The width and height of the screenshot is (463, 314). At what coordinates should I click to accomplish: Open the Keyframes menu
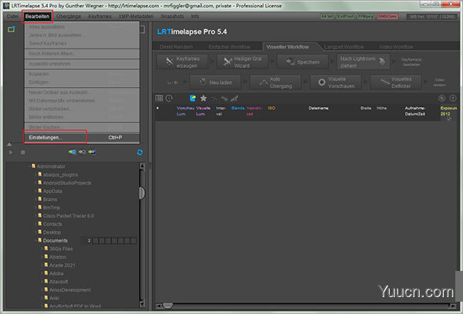pyautogui.click(x=100, y=16)
